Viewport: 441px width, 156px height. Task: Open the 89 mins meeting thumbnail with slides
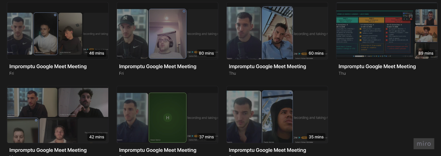(x=387, y=31)
